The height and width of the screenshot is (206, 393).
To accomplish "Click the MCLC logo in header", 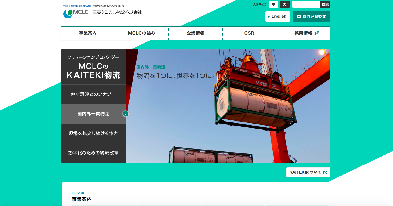I will [76, 13].
